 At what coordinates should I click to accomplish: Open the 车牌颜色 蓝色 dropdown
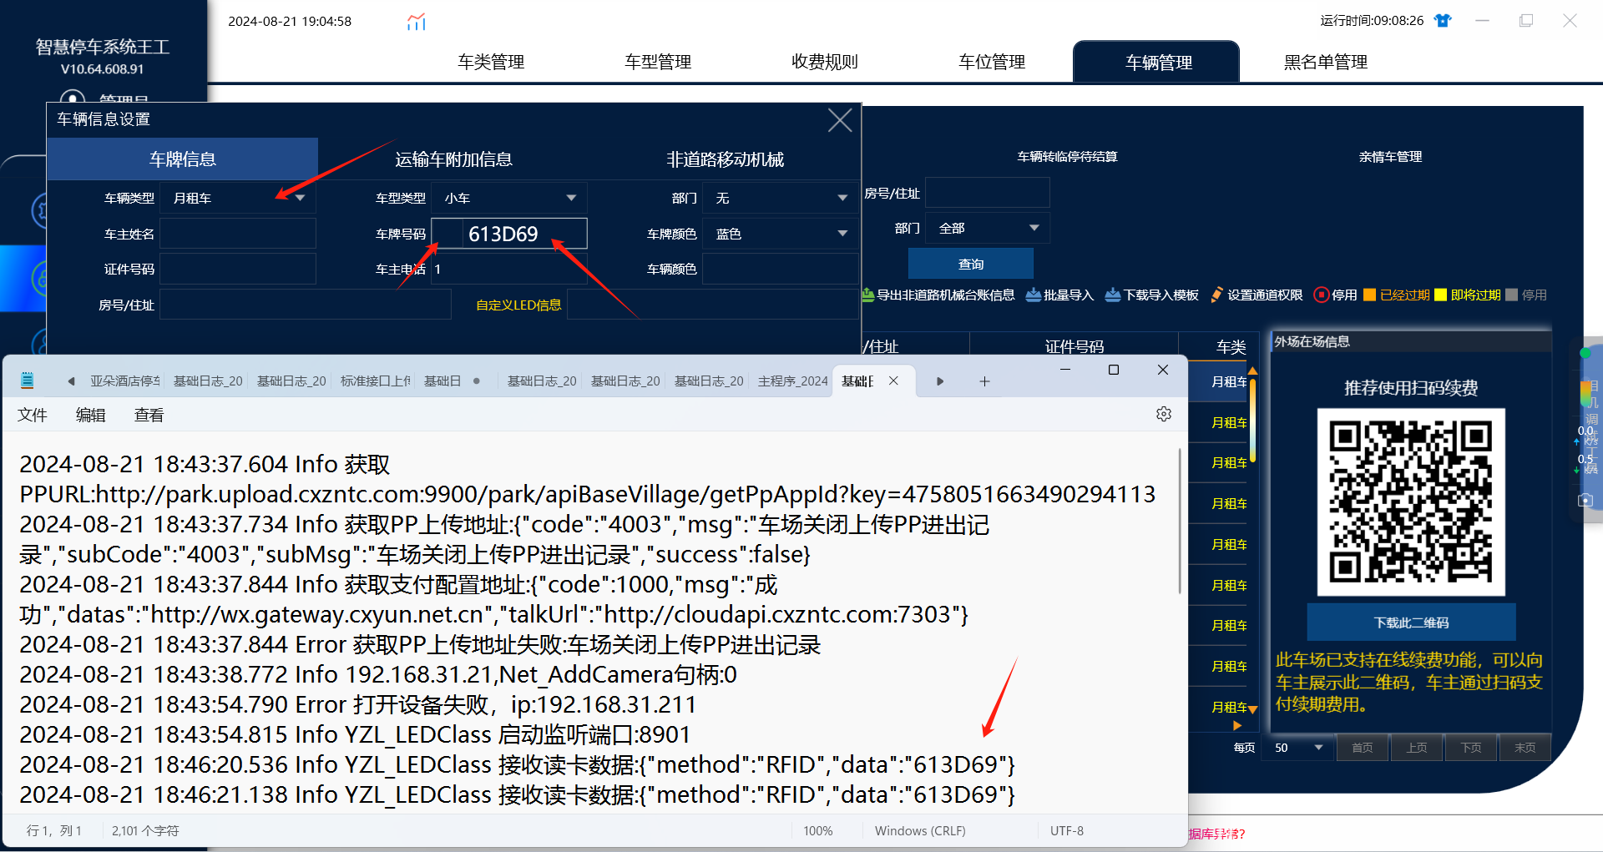click(781, 234)
